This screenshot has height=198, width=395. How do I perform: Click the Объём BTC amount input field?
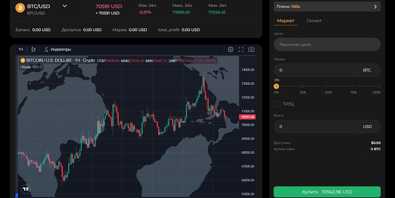tap(316, 70)
